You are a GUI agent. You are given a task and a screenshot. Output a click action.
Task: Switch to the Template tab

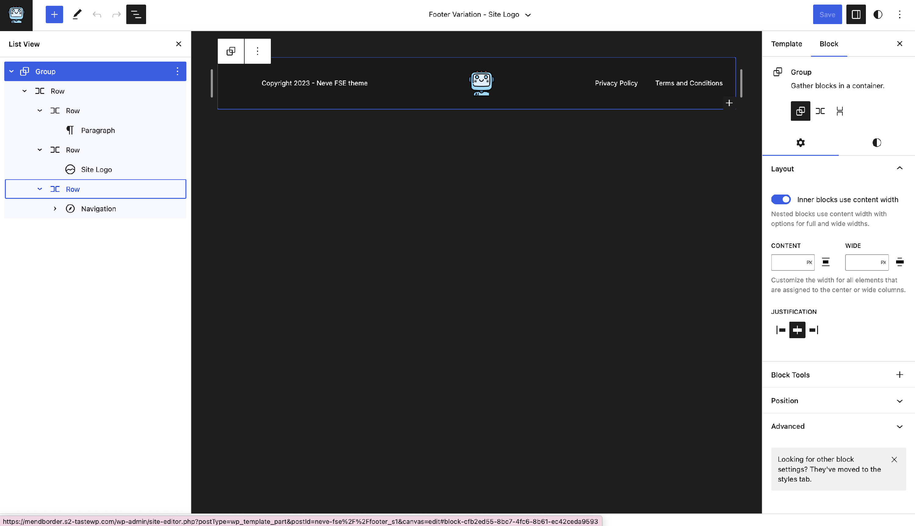(x=786, y=44)
